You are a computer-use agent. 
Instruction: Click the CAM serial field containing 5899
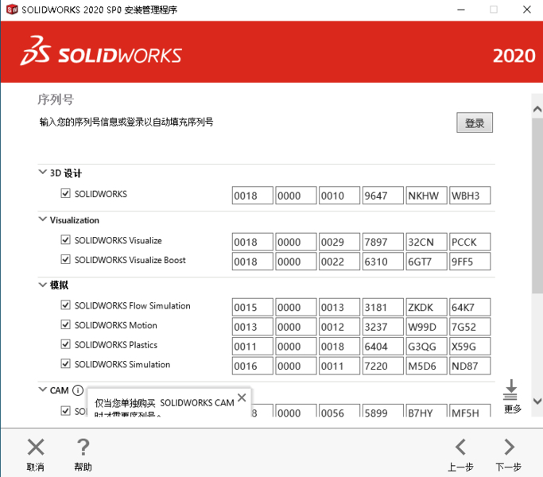click(x=383, y=410)
